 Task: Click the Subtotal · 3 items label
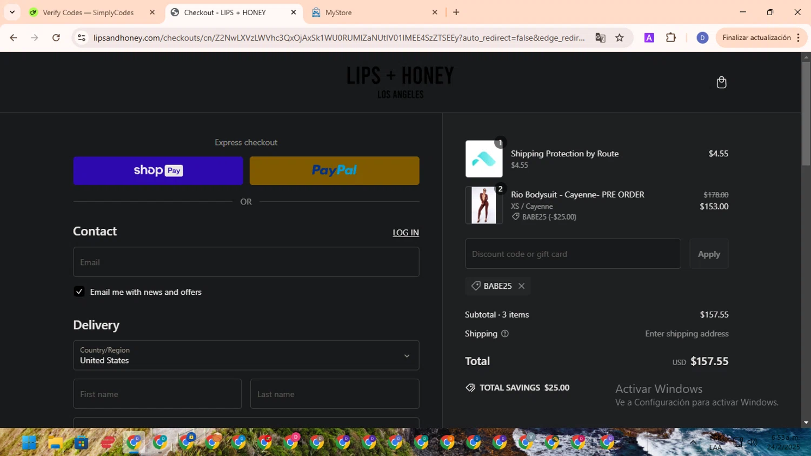497,315
